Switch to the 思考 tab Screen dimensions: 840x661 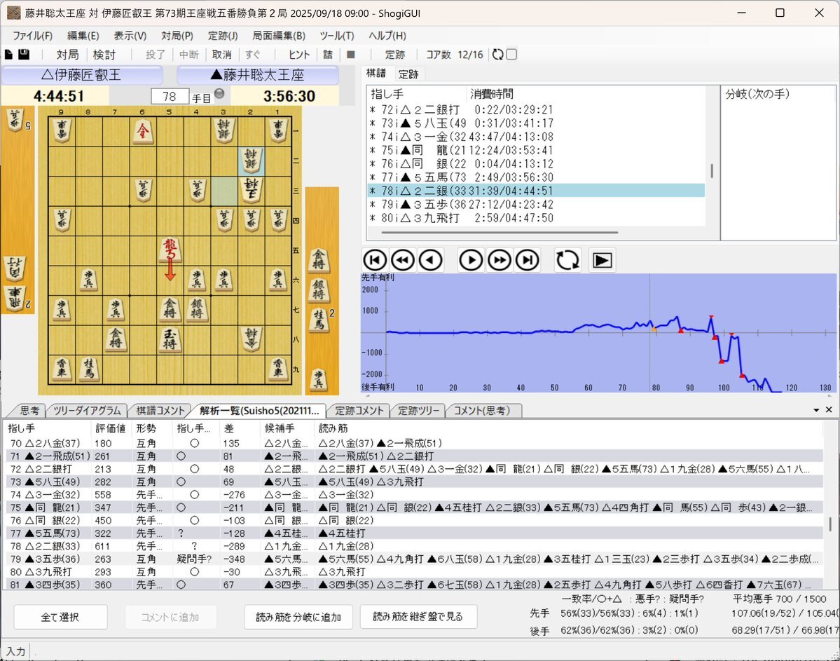click(29, 411)
